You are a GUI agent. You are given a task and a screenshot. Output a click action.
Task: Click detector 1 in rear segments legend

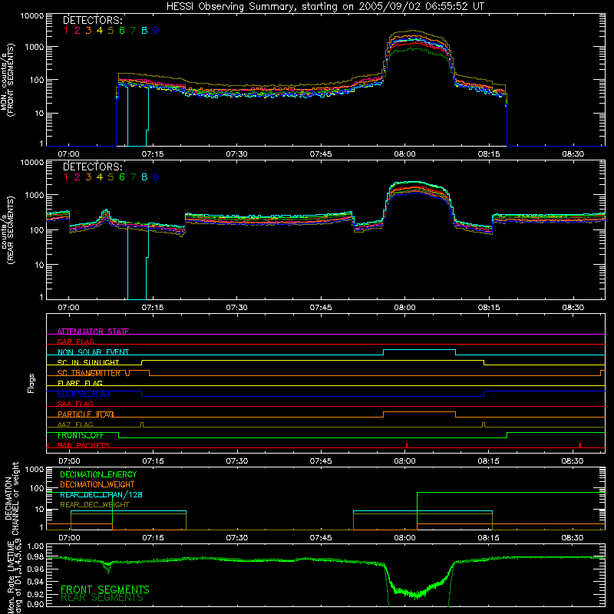click(x=66, y=177)
